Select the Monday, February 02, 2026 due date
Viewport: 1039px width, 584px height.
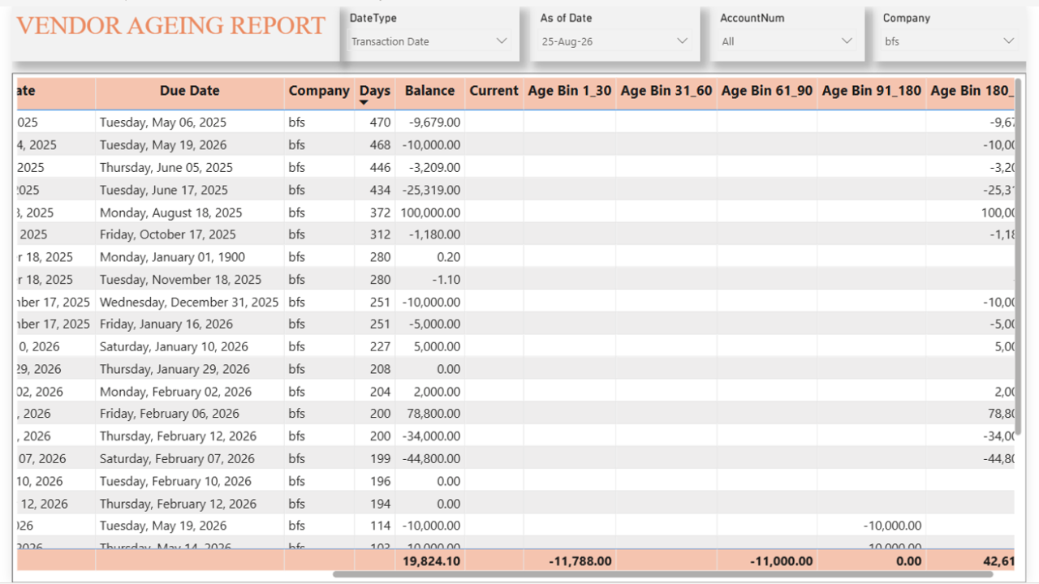[175, 392]
